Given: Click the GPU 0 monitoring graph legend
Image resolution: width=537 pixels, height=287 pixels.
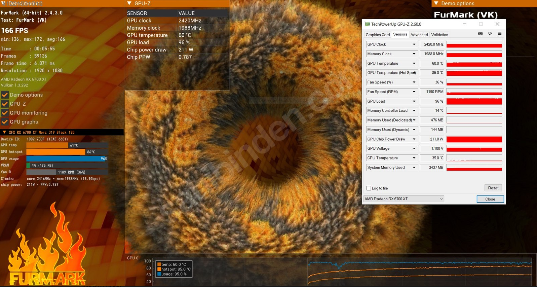Looking at the screenshot, I should 174,269.
